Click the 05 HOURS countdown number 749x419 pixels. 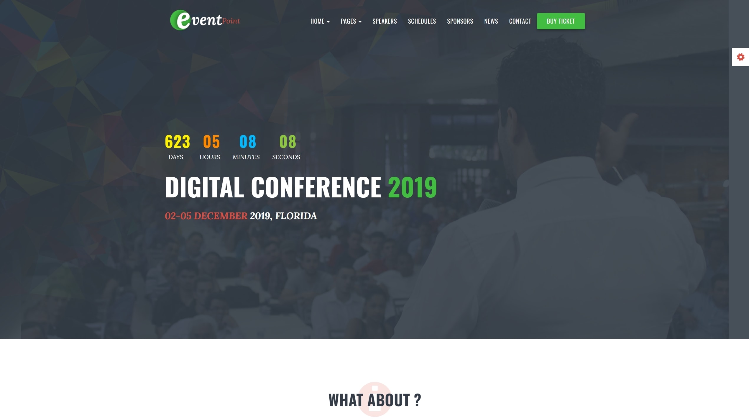pyautogui.click(x=211, y=142)
